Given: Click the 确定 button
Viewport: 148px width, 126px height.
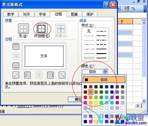Looking at the screenshot, I should 75,99.
